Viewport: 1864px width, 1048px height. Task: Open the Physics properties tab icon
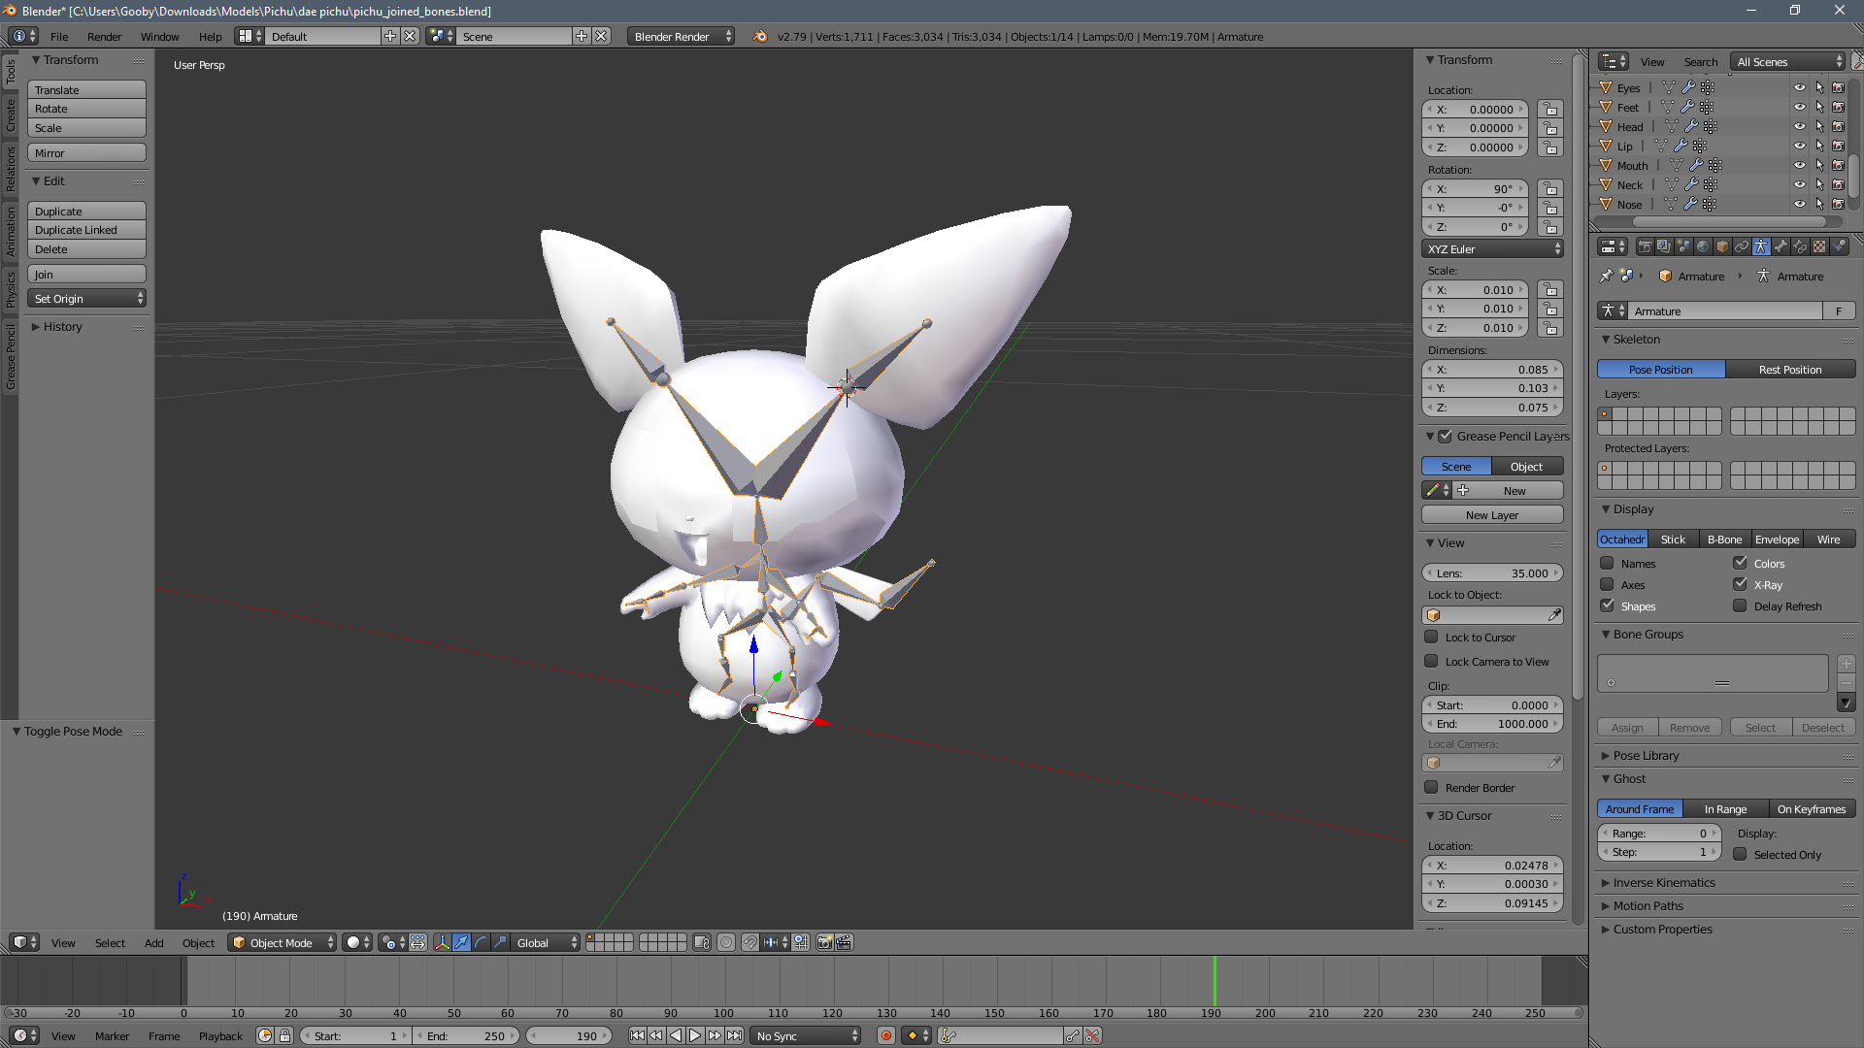tap(1839, 246)
